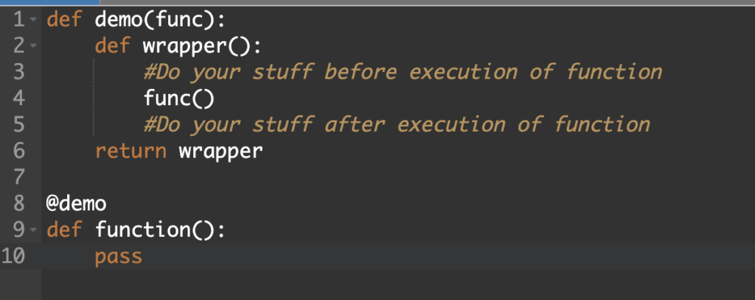Click line number 8 in the gutter
Screen dimensions: 755x300
click(x=18, y=203)
